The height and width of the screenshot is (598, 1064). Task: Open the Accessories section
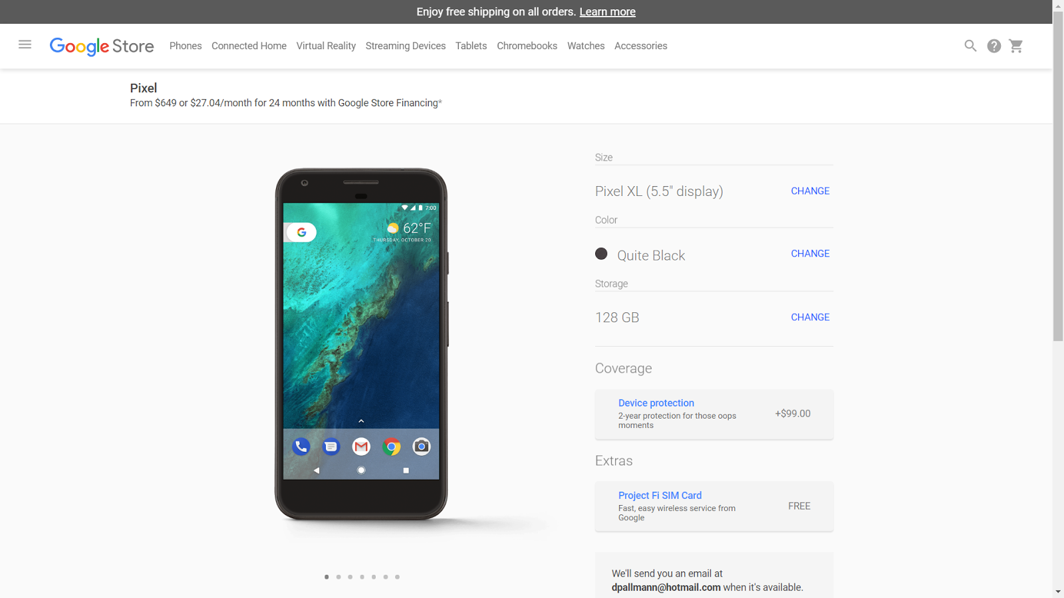coord(640,46)
